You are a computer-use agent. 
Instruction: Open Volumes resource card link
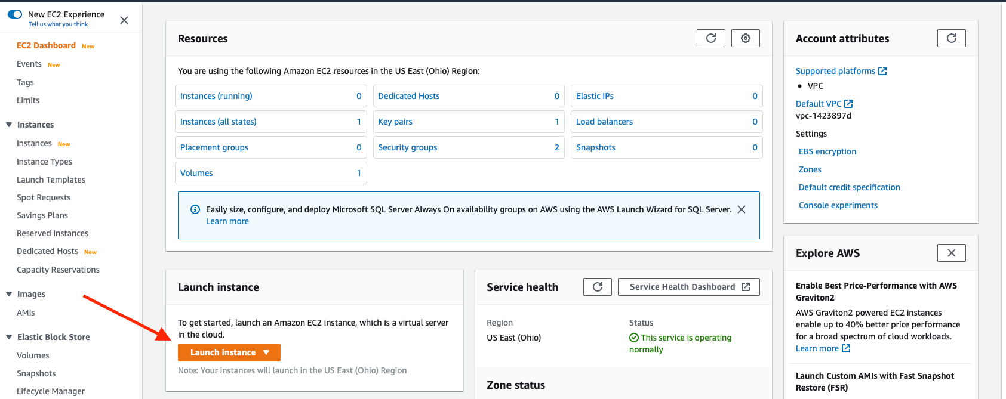[x=196, y=173]
